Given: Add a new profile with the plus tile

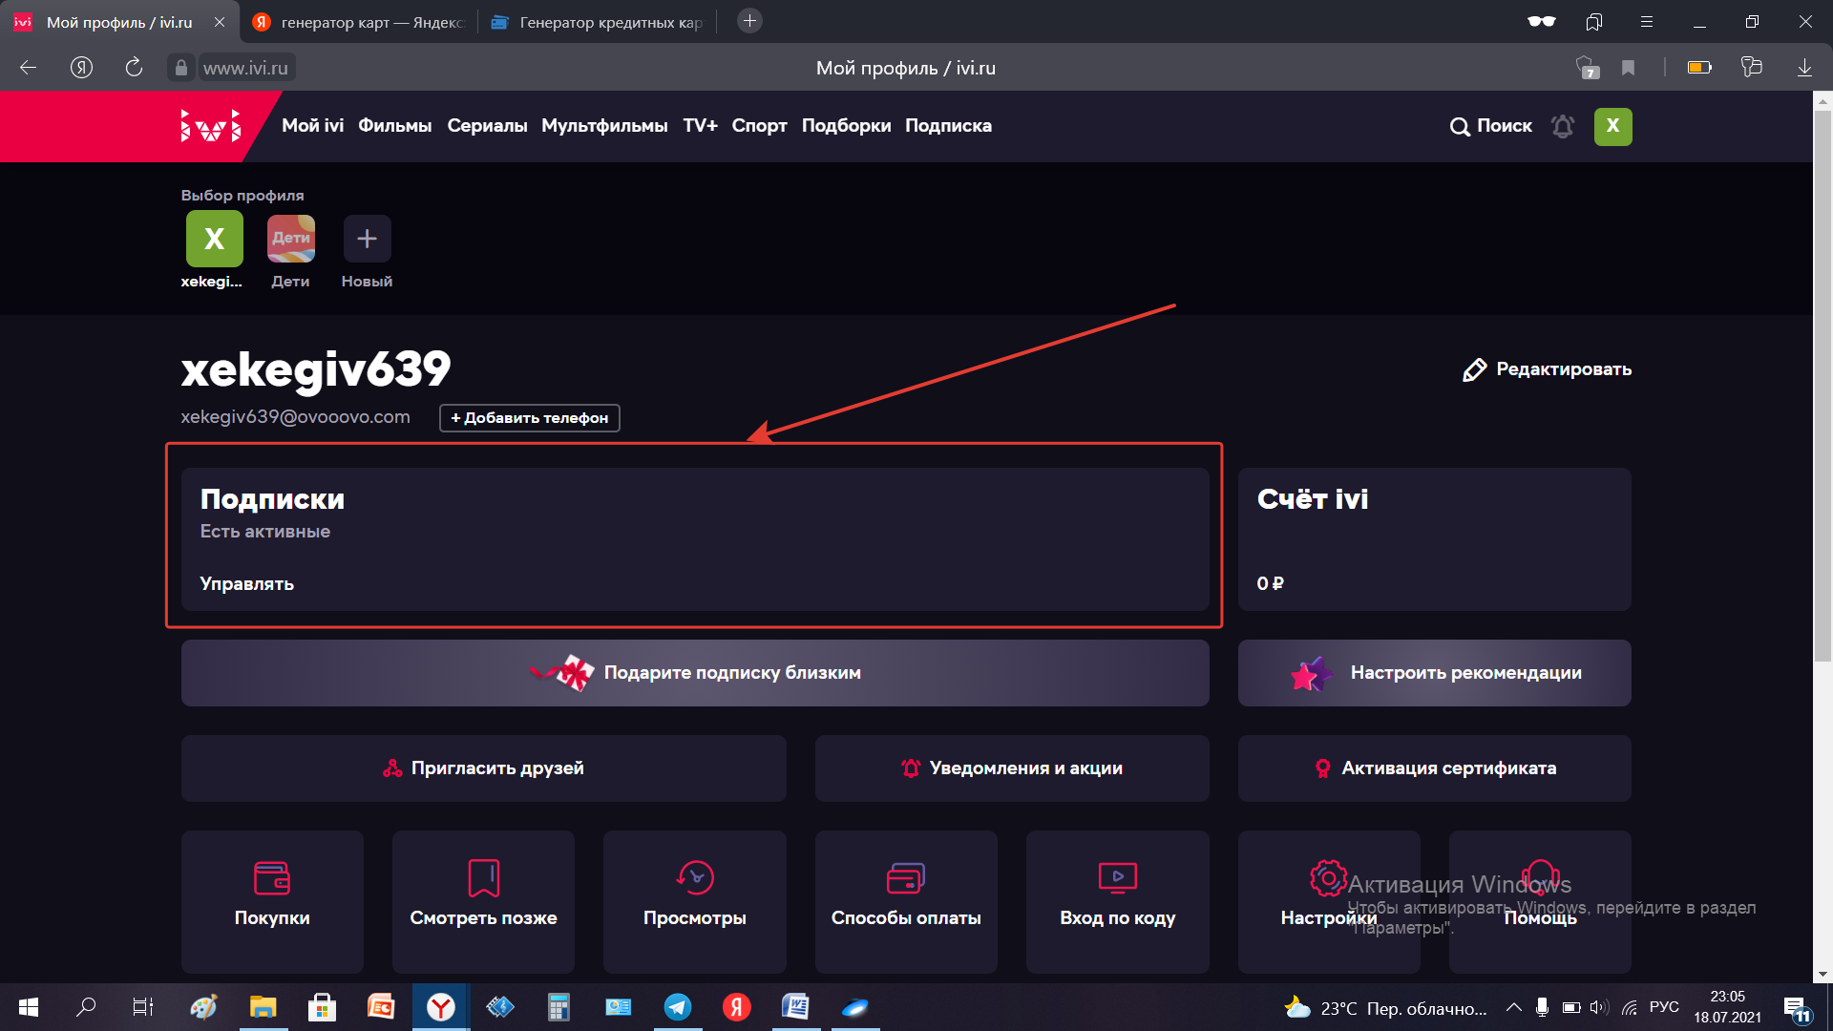Looking at the screenshot, I should pos(367,239).
